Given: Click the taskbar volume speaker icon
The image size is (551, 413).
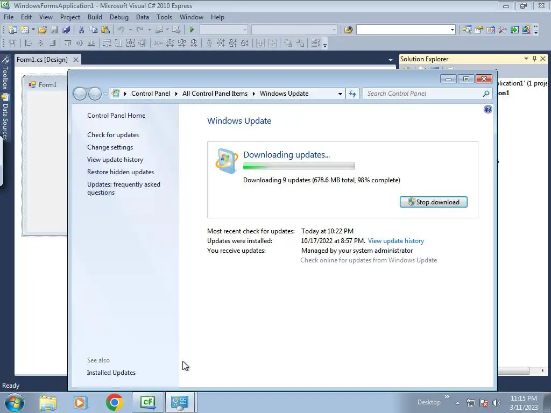Looking at the screenshot, I should 496,403.
